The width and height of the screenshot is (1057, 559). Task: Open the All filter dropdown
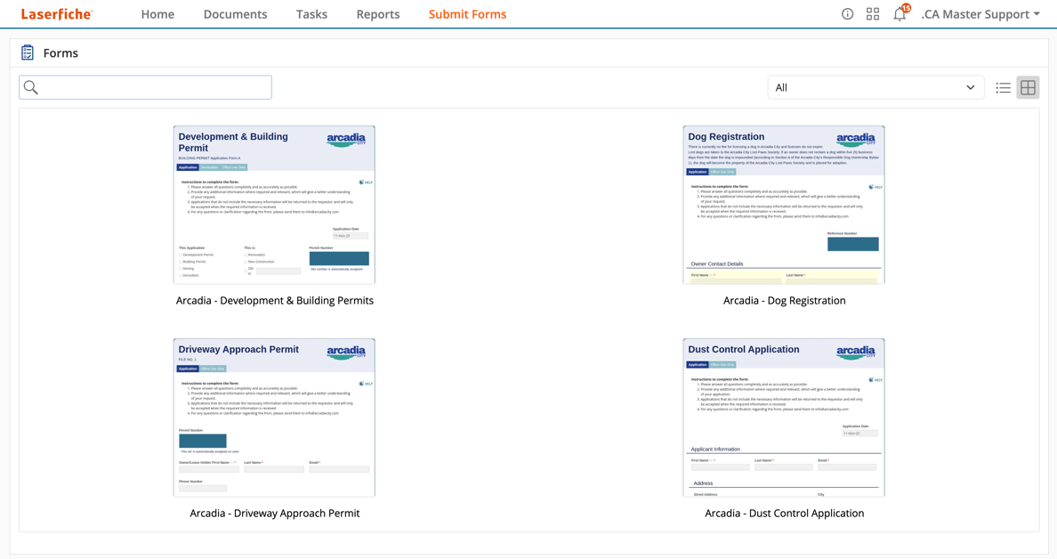875,87
